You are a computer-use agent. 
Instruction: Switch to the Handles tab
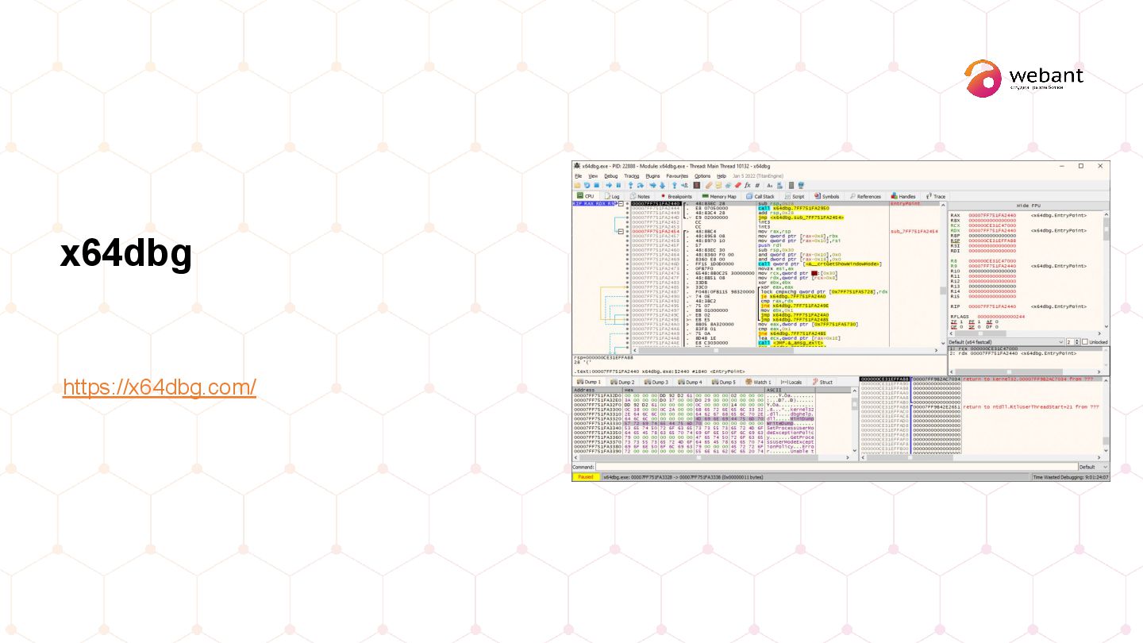coord(903,196)
